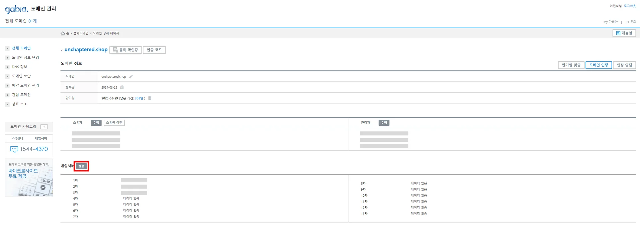Expand the 전체 도메인 sidebar chevron
This screenshot has width=640, height=226.
pyautogui.click(x=7, y=48)
